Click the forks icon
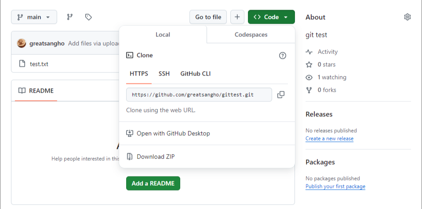Screen dimensions: 422x209 (x=309, y=90)
